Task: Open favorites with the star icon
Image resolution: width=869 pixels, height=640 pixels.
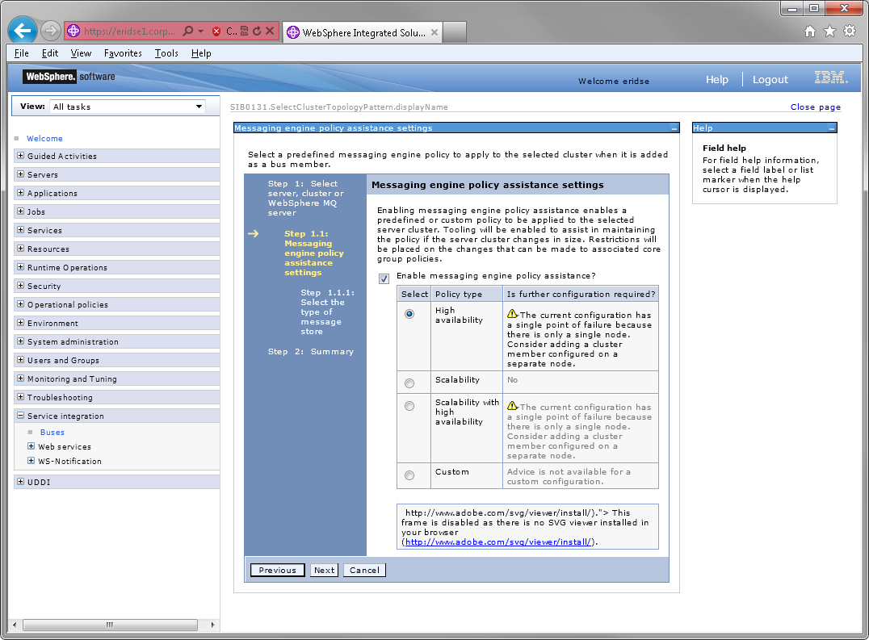Action: (829, 31)
